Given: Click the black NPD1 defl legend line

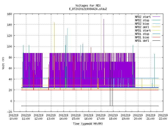Looking at the screenshot, I should click(156, 41).
